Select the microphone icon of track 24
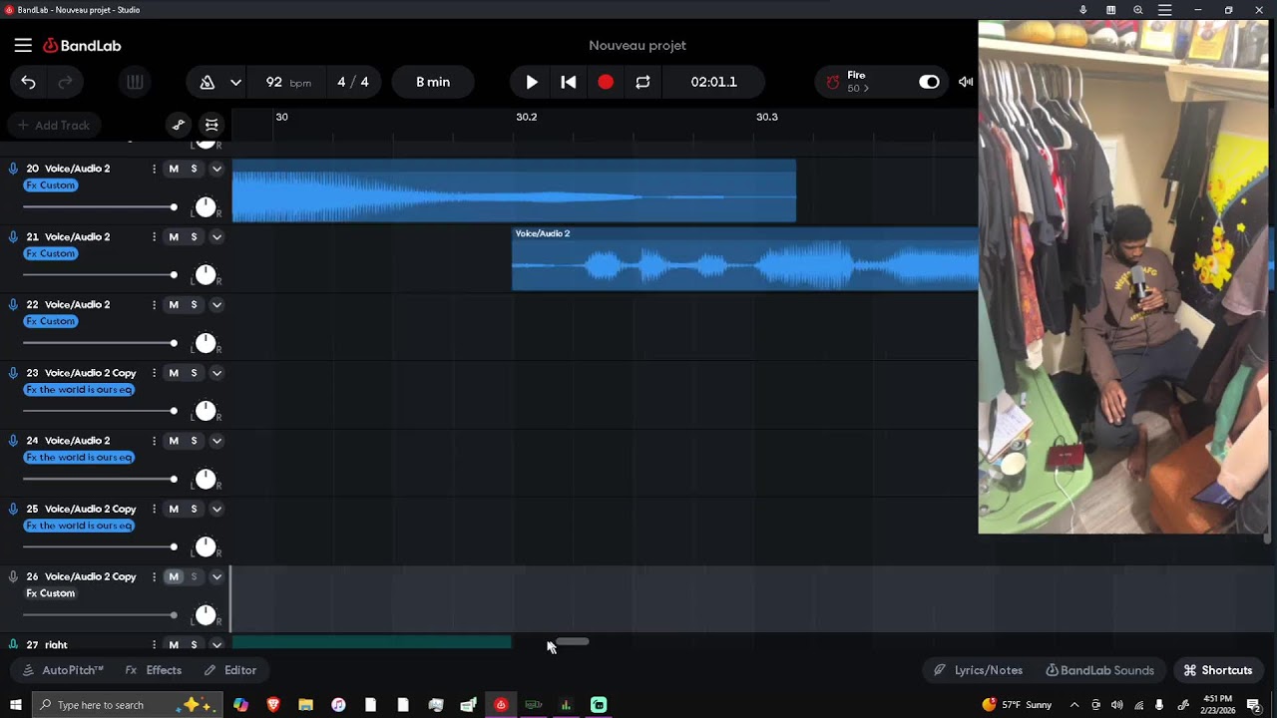The width and height of the screenshot is (1277, 718). coord(13,441)
